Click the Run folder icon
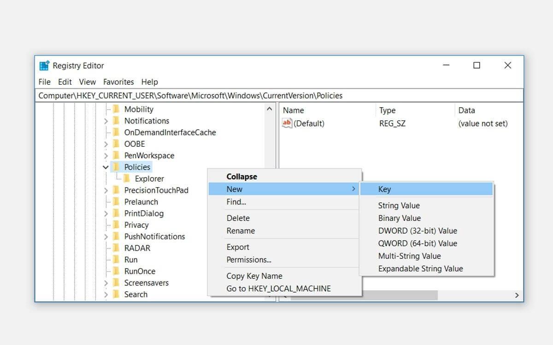The image size is (553, 345). coord(116,259)
